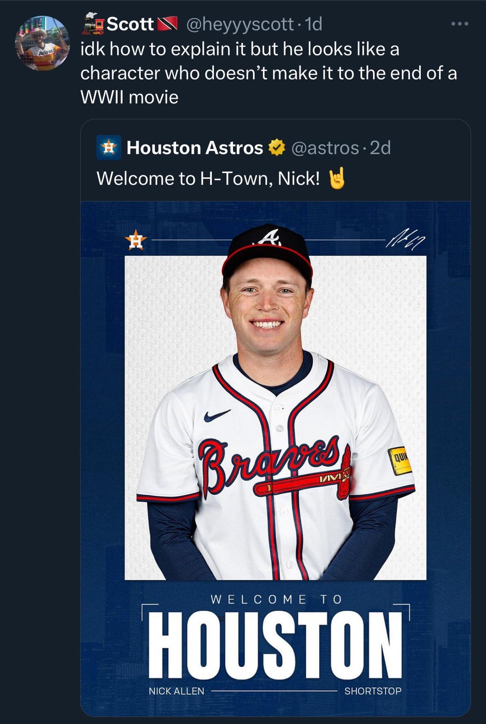Open Scott's profile avatar
This screenshot has width=486, height=724.
coord(43,43)
